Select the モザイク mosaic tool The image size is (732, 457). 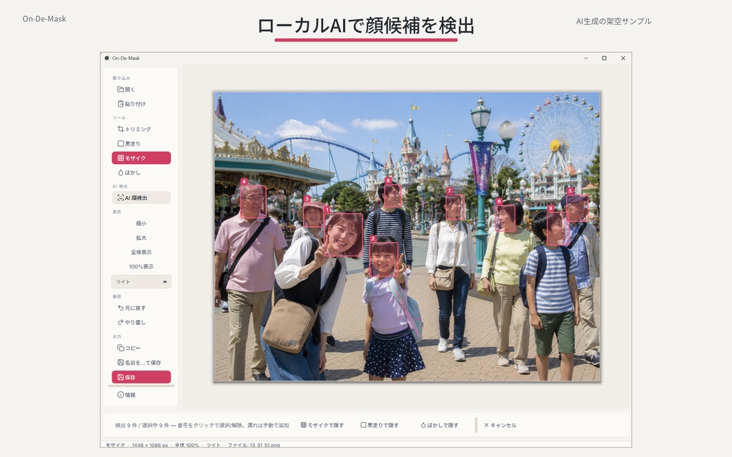click(141, 158)
